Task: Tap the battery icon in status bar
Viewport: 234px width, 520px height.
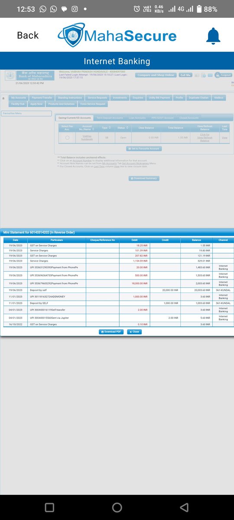Action: coord(199,9)
